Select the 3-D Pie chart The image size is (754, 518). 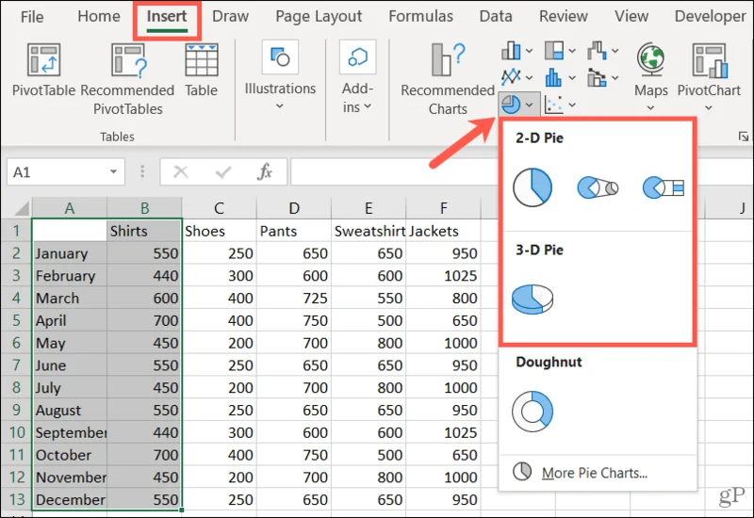pyautogui.click(x=533, y=299)
